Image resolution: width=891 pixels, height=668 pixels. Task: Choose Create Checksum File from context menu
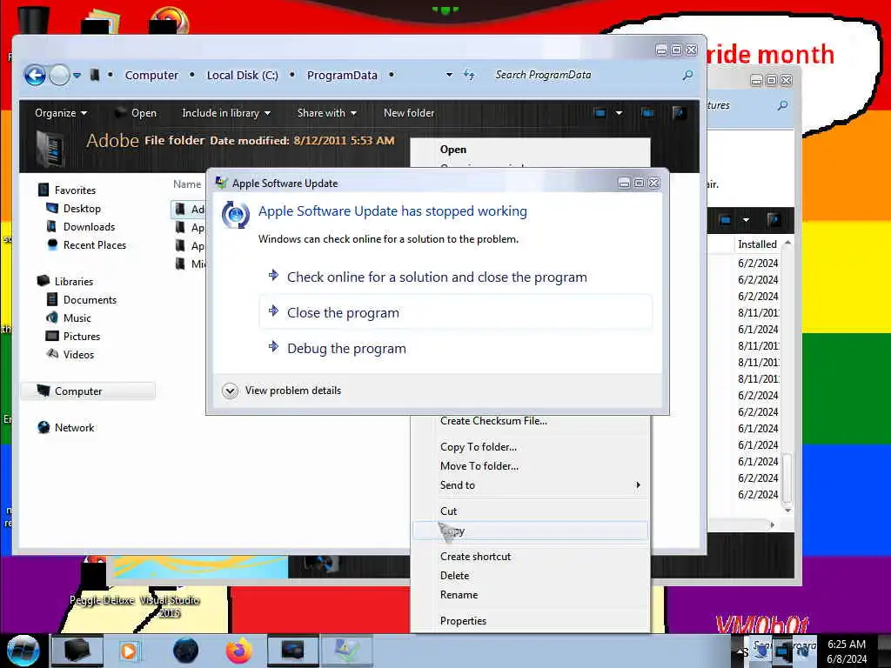pyautogui.click(x=530, y=421)
